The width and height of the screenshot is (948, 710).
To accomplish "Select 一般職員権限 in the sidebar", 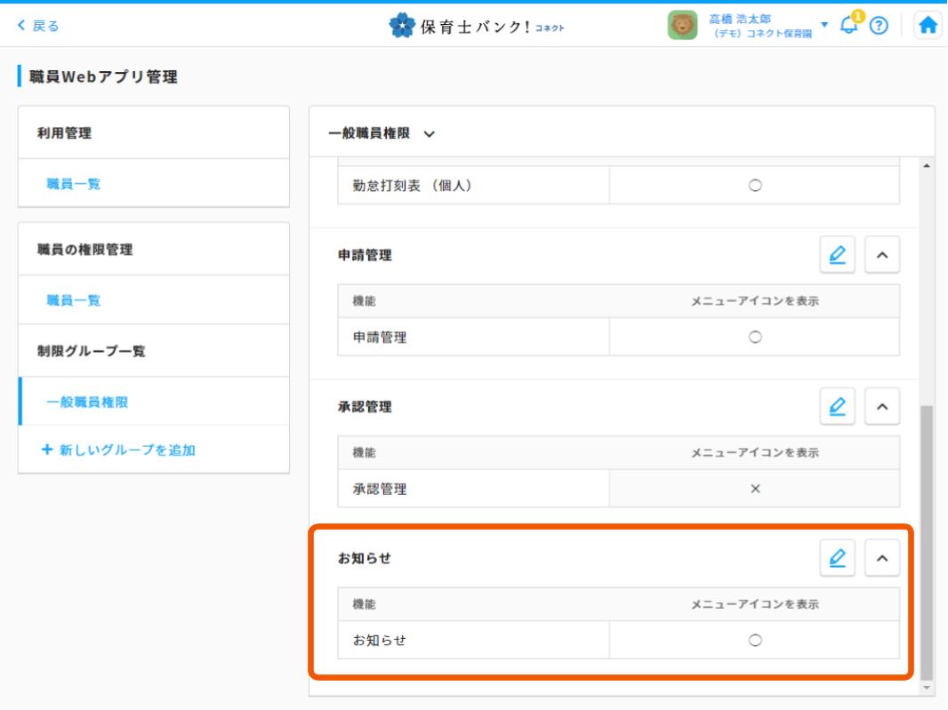I will pos(87,402).
